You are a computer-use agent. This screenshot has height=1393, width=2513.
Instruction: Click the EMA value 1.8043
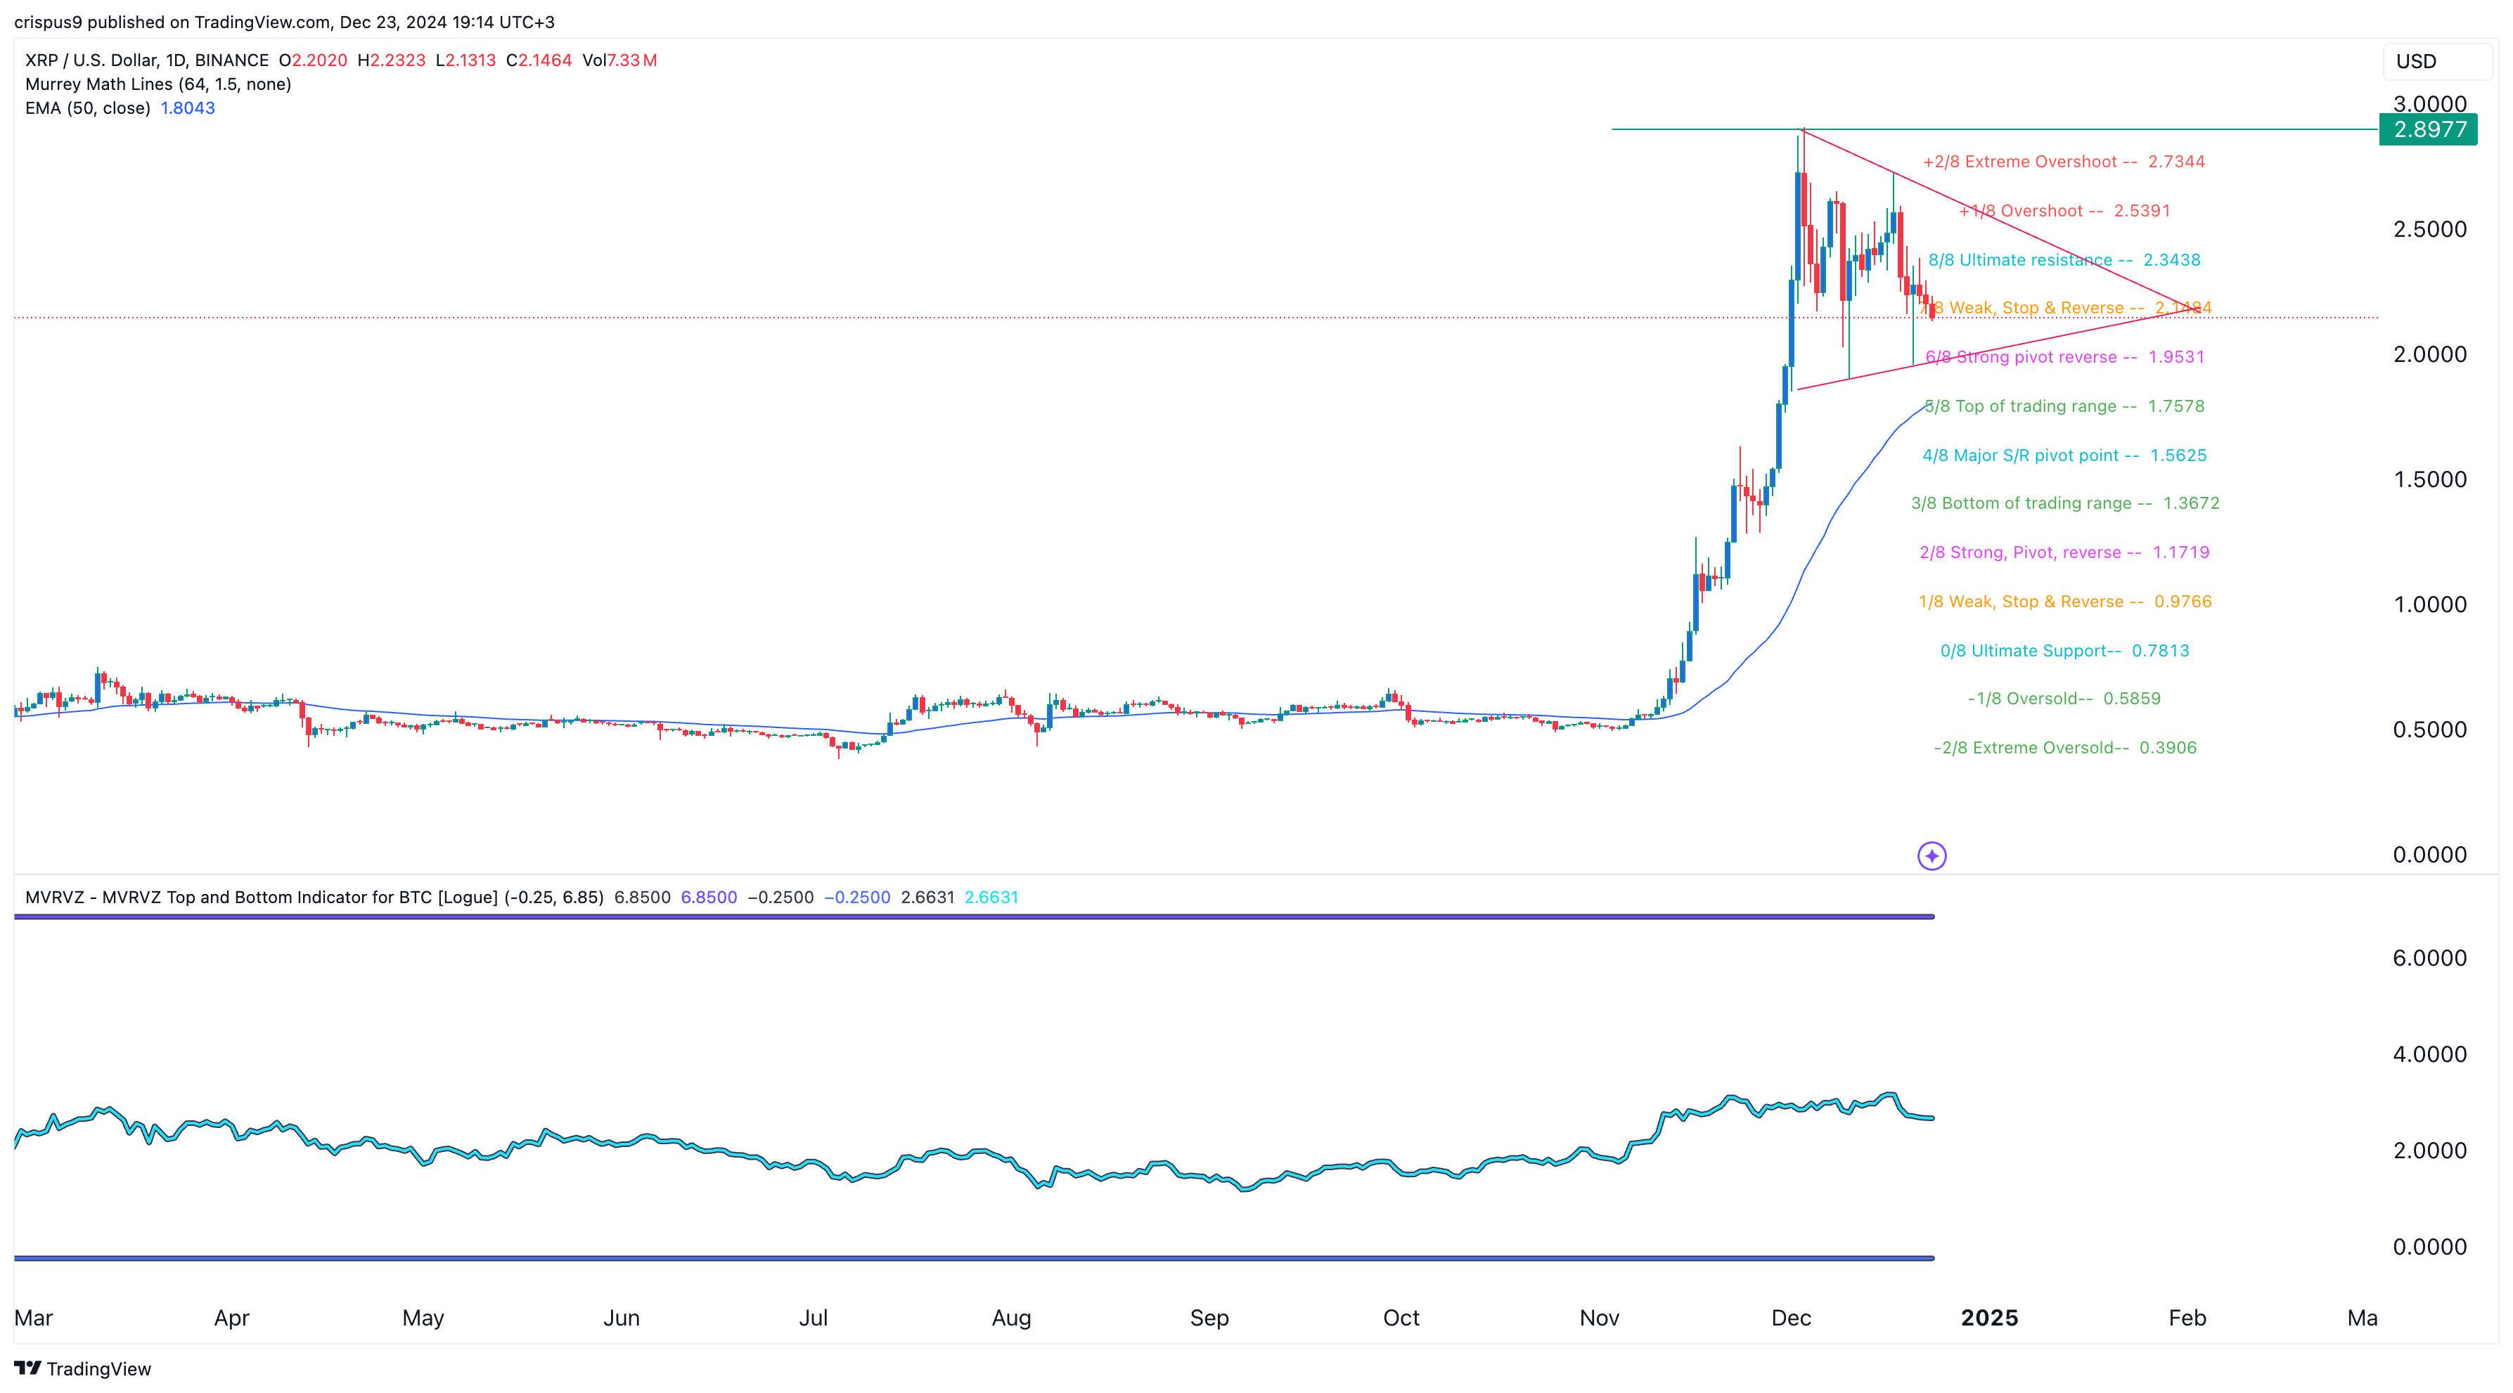(187, 108)
